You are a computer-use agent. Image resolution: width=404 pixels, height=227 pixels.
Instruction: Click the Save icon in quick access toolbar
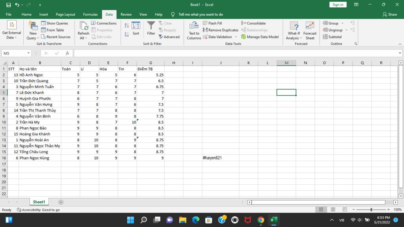9,5
